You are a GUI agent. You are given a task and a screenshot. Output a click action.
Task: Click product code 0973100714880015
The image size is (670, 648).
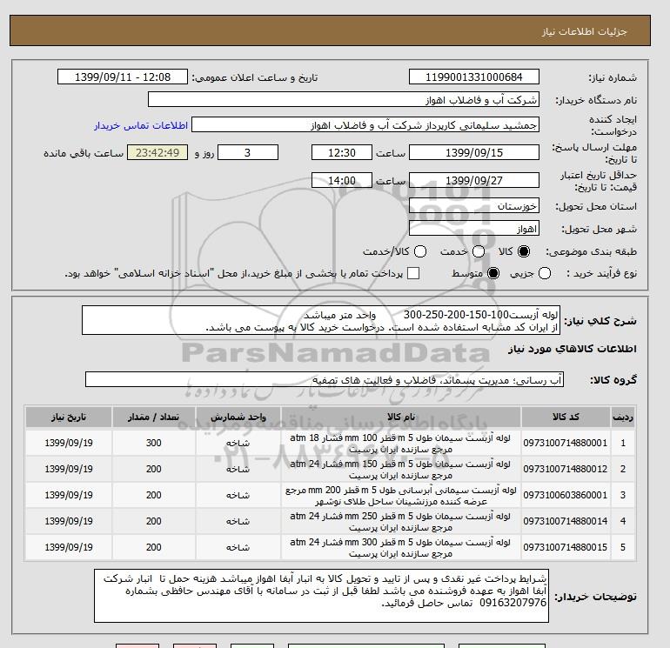click(566, 547)
